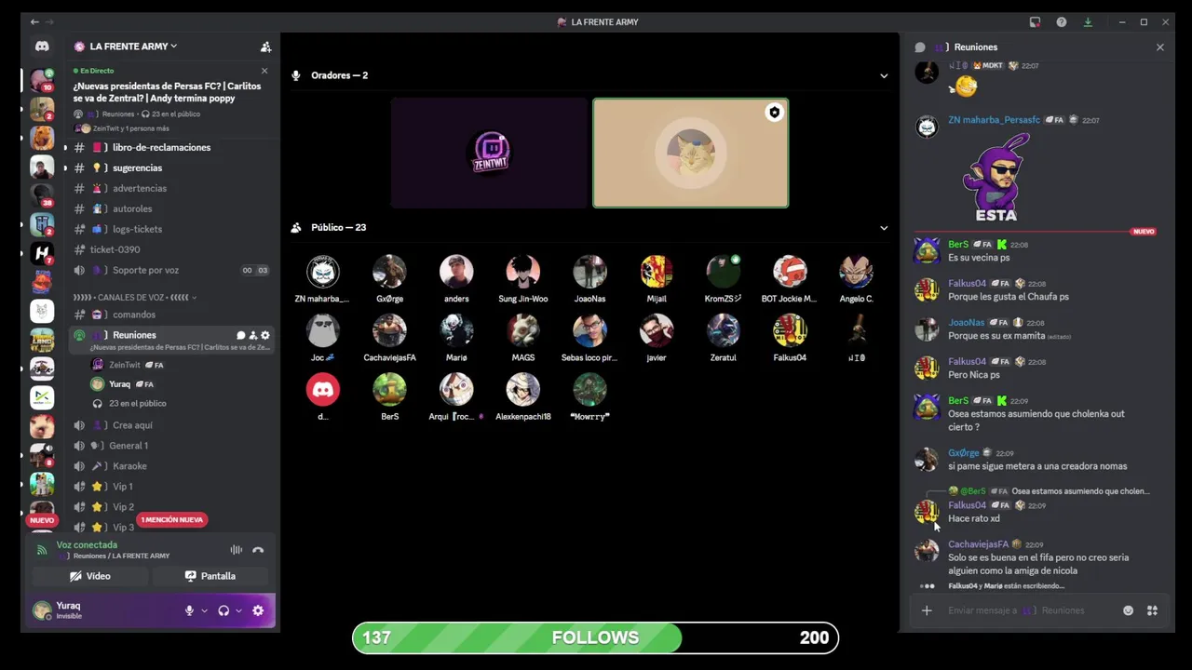Close the Reuniones chat panel
This screenshot has height=670, width=1192.
coord(1160,47)
